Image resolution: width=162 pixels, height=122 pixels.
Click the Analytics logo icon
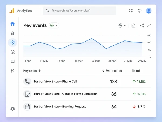click(12, 11)
